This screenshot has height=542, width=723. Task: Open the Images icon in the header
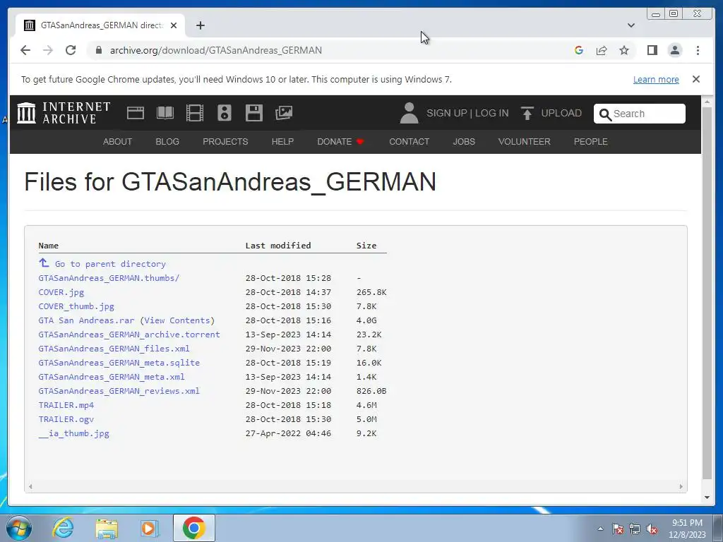click(284, 113)
